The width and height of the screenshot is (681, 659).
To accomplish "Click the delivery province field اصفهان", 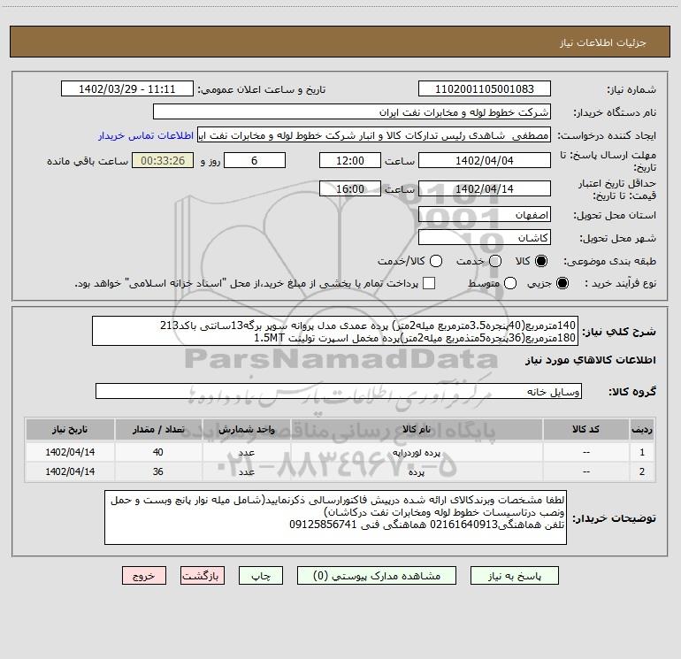I will click(x=485, y=214).
